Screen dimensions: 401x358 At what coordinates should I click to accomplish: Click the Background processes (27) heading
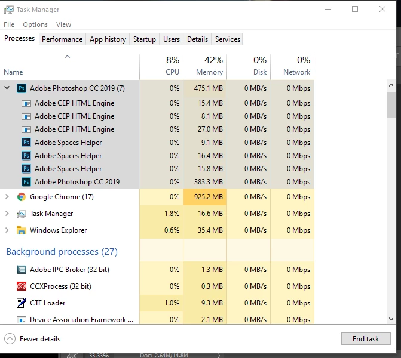coord(62,252)
